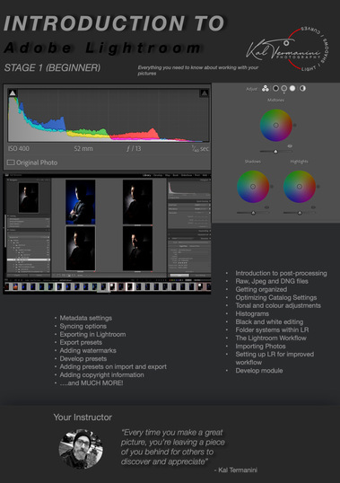Click center of the Shadows color wheel
This screenshot has width=340, height=483.
pos(253,187)
